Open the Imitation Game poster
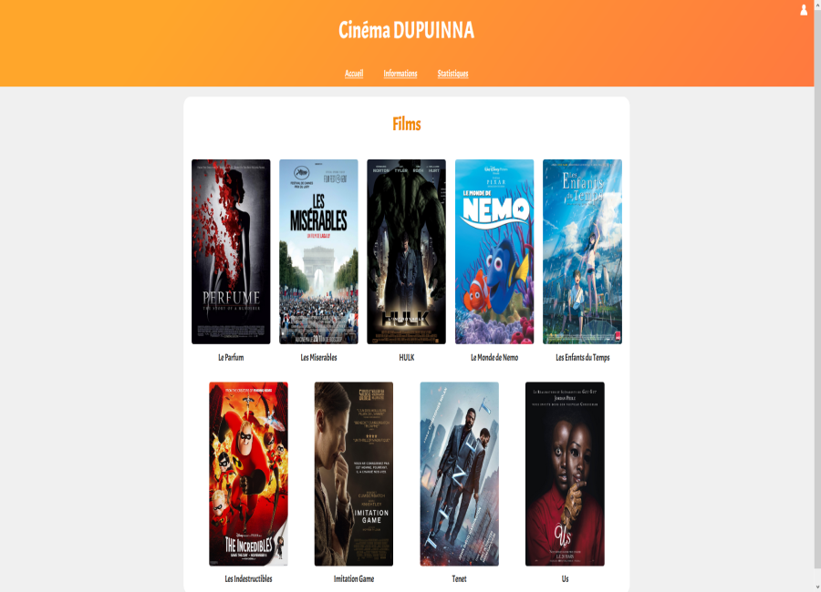 tap(353, 474)
